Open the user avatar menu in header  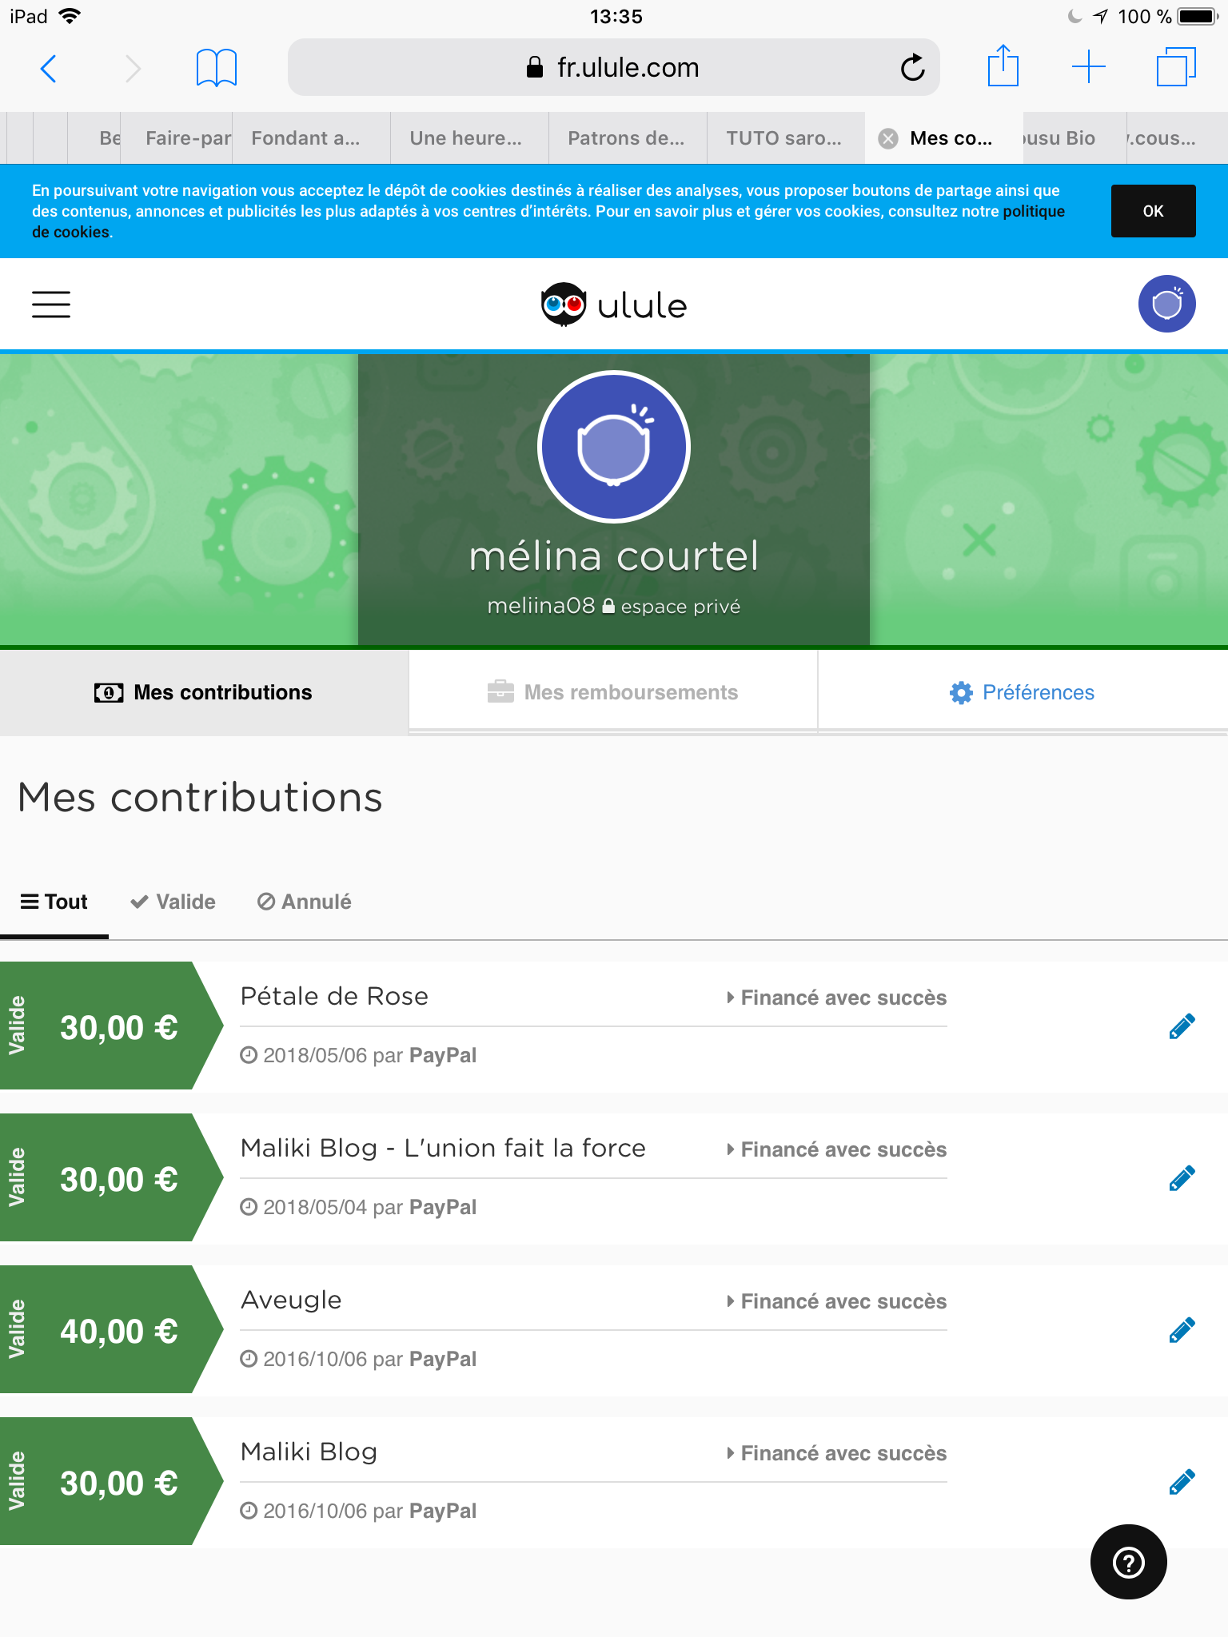(x=1166, y=304)
